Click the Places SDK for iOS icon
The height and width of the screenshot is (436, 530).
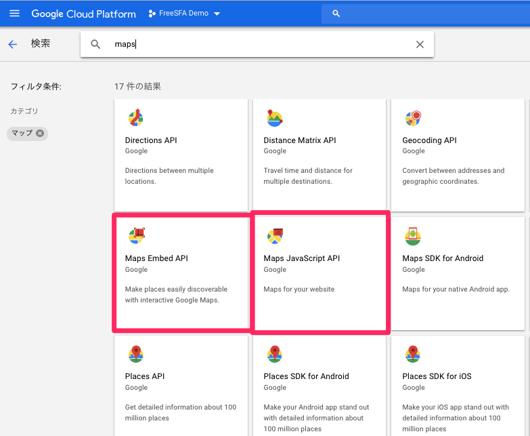413,353
